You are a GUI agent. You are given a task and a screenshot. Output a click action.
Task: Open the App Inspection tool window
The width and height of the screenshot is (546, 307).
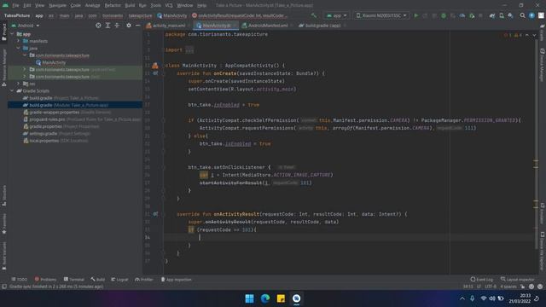[176, 280]
